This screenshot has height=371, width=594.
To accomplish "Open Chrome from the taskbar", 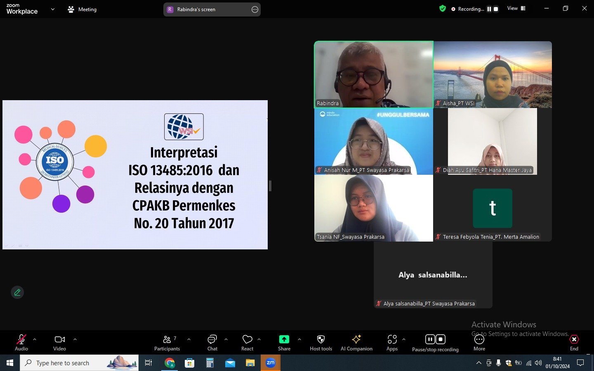I will pos(170,363).
